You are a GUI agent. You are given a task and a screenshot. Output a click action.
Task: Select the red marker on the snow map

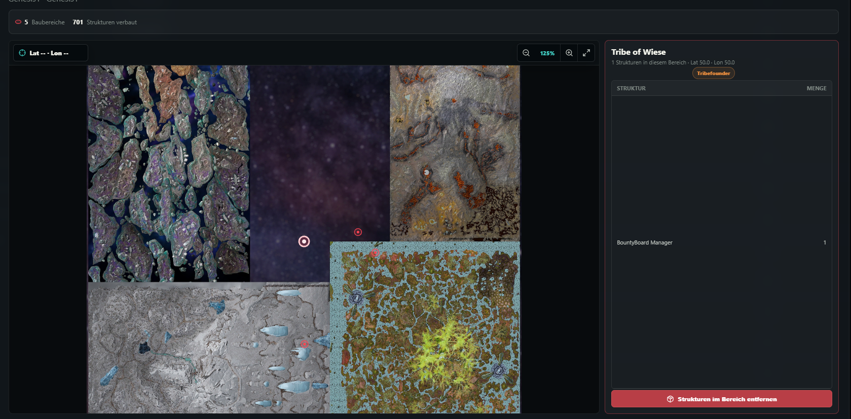tap(304, 344)
